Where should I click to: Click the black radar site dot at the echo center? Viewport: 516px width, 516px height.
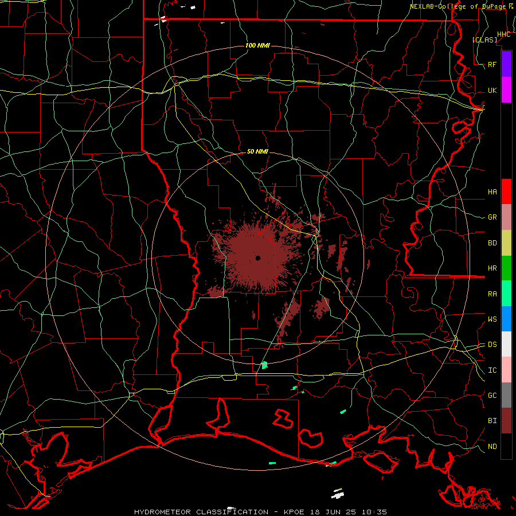(x=258, y=258)
